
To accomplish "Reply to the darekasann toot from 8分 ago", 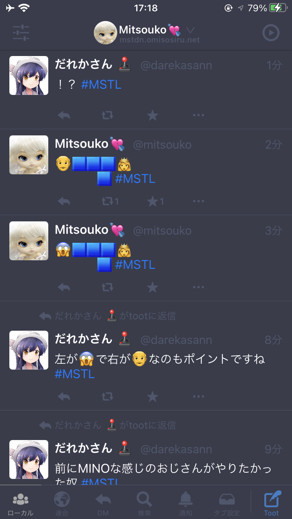I will click(x=64, y=397).
